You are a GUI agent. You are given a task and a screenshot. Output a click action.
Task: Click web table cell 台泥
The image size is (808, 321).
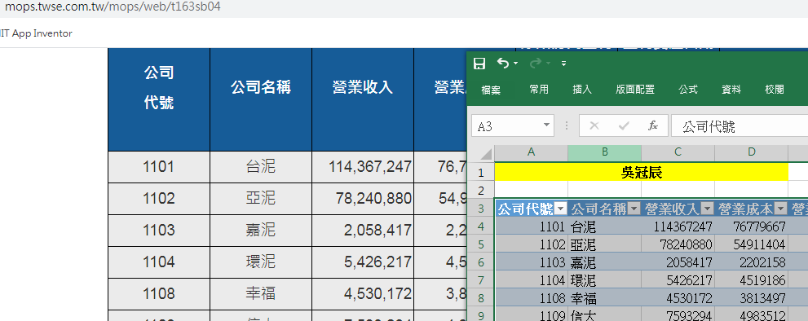point(261,166)
